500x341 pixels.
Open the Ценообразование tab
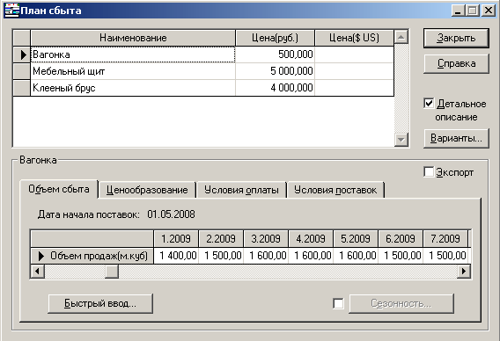147,190
